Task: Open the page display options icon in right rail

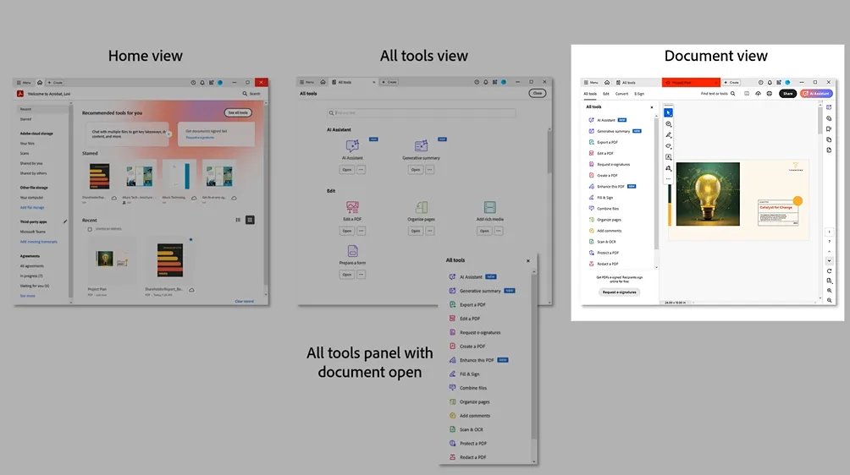Action: coord(829,281)
